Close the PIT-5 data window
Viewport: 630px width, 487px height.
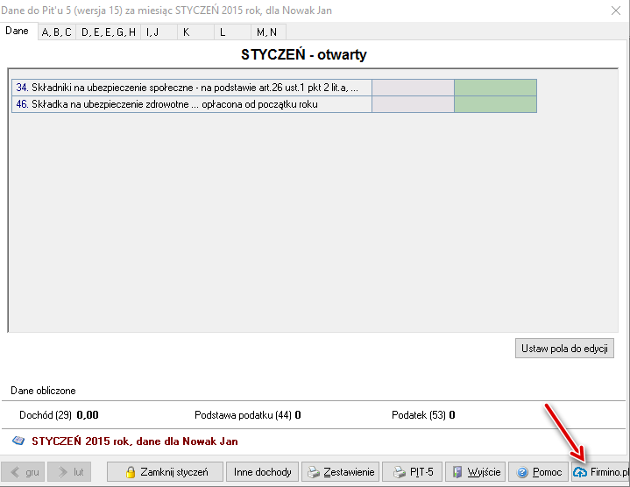615,11
